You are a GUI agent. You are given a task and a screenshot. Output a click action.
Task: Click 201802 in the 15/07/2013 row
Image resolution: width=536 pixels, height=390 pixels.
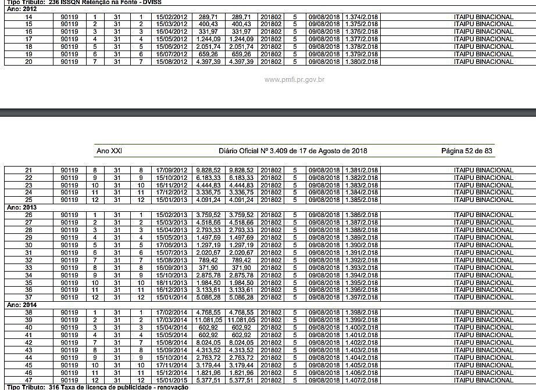coord(271,252)
